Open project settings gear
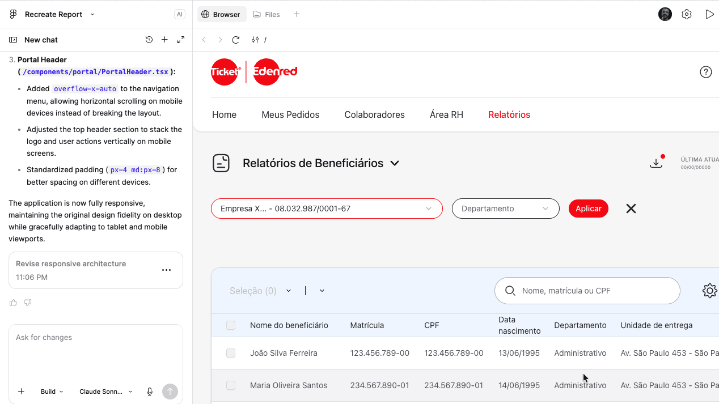Screen dimensions: 719x404 click(687, 14)
